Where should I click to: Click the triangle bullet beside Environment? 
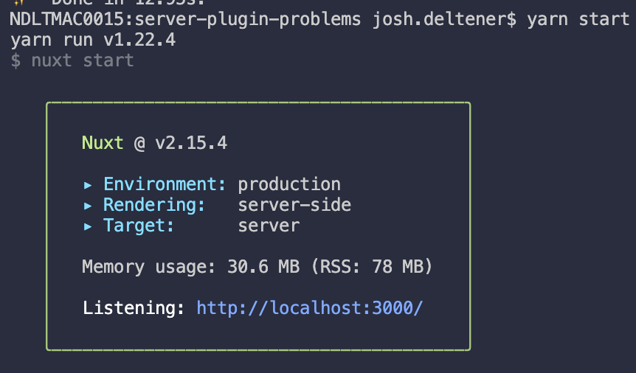[89, 184]
